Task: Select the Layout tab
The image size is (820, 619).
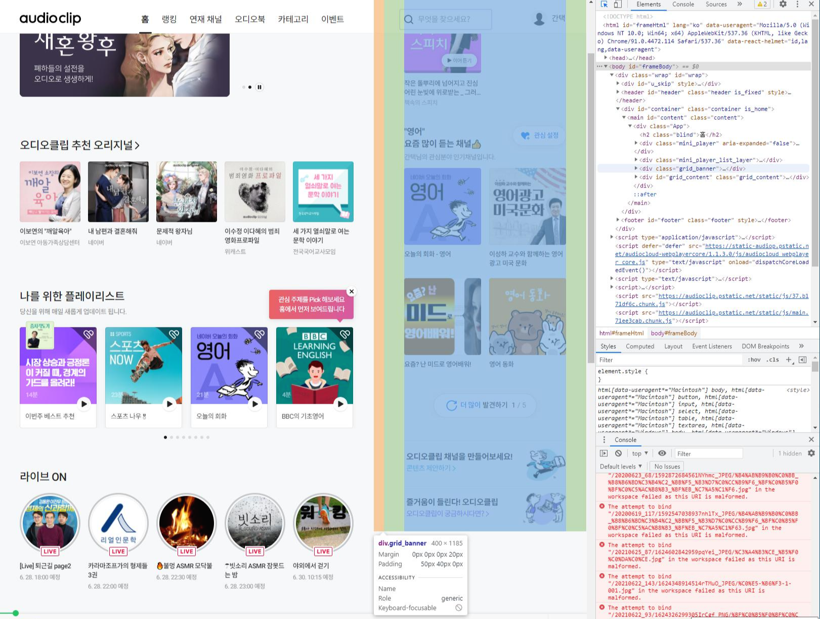Action: [x=673, y=346]
